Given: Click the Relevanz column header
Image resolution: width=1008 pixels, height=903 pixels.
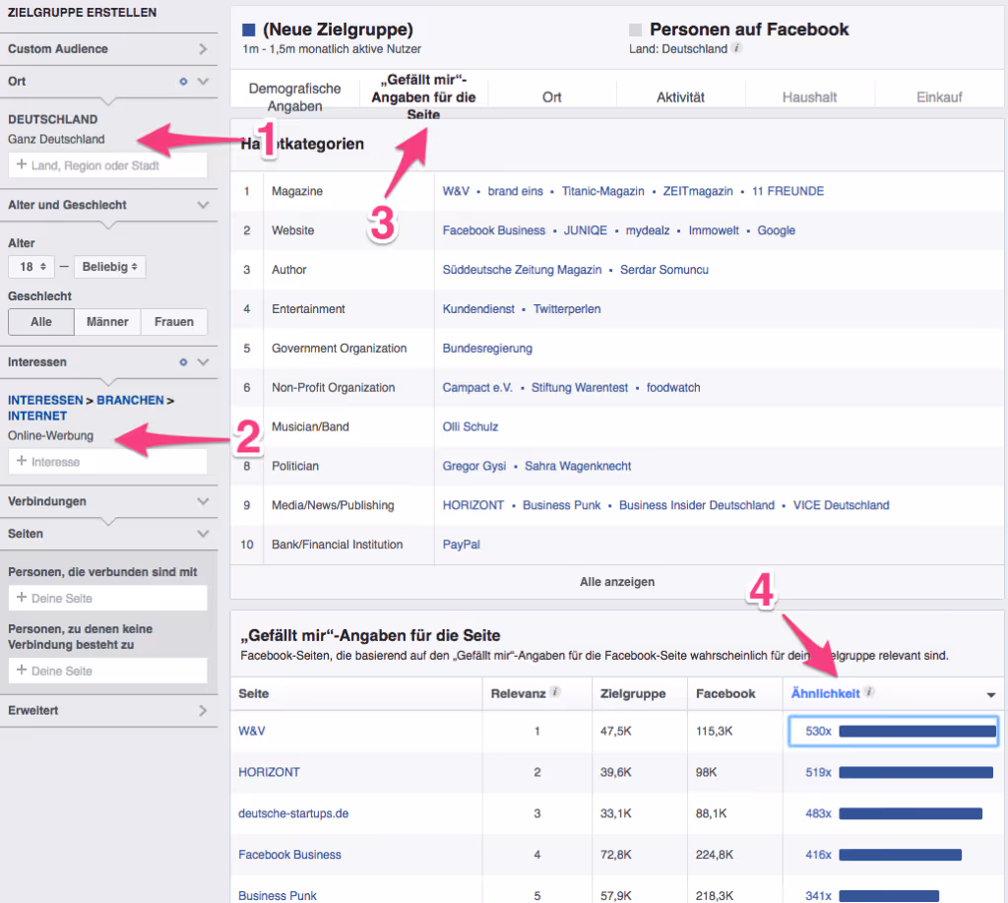Looking at the screenshot, I should click(518, 693).
